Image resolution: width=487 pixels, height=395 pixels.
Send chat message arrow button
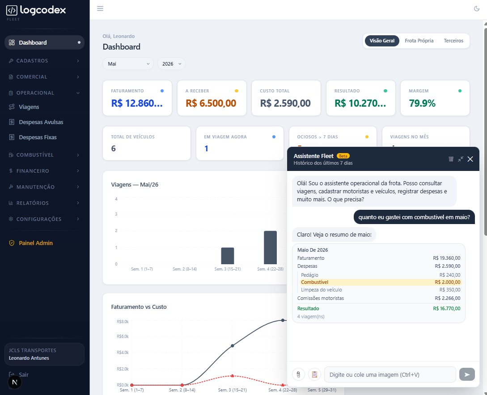click(x=467, y=374)
